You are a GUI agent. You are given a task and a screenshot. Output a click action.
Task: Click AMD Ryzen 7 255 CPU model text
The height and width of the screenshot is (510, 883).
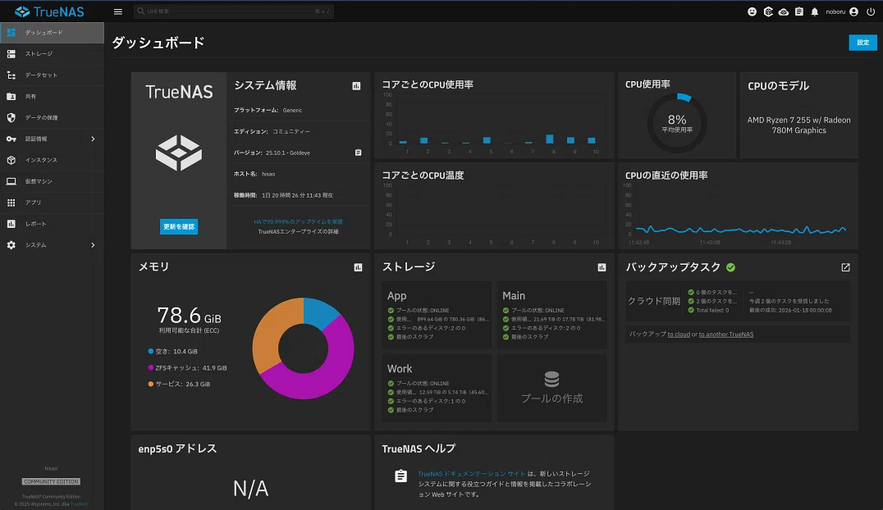[x=798, y=125]
